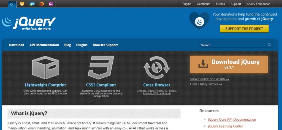282x130 pixels.
Task: Click the Support the Project button
Action: point(244,29)
